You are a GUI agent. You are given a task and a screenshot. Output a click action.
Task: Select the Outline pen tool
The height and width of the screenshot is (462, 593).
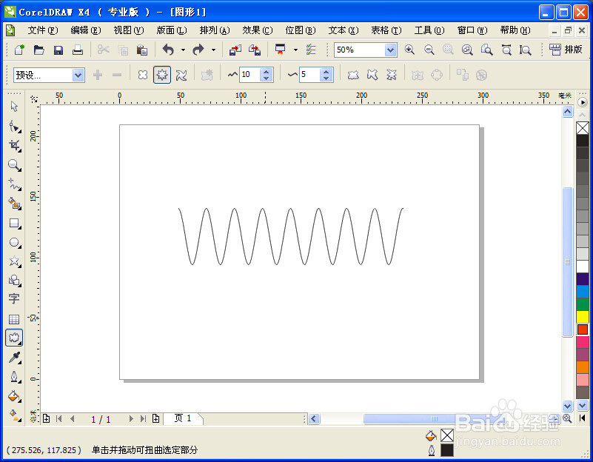pos(14,377)
